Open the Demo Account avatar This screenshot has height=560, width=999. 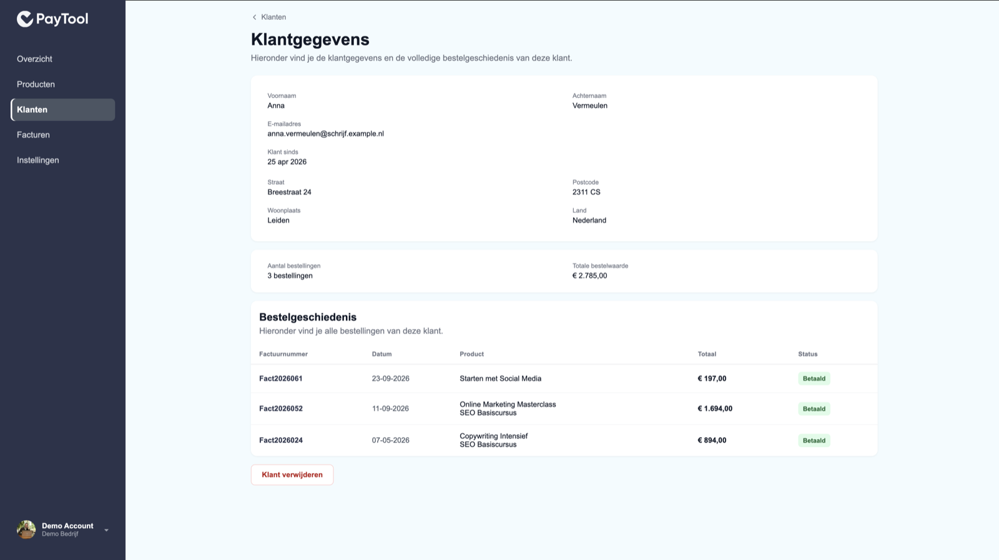click(x=26, y=529)
